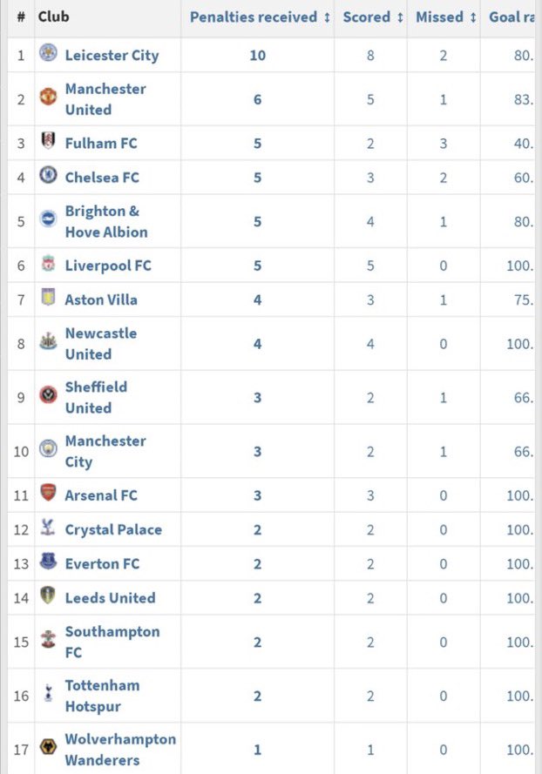
Task: Click the Fulham FC crest icon
Action: tap(48, 143)
